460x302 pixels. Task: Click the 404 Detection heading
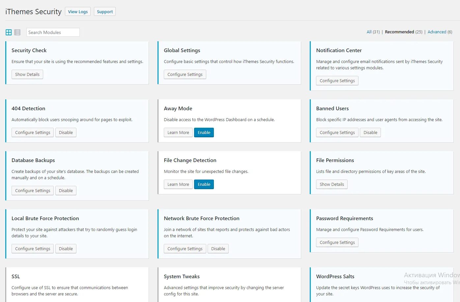[28, 109]
